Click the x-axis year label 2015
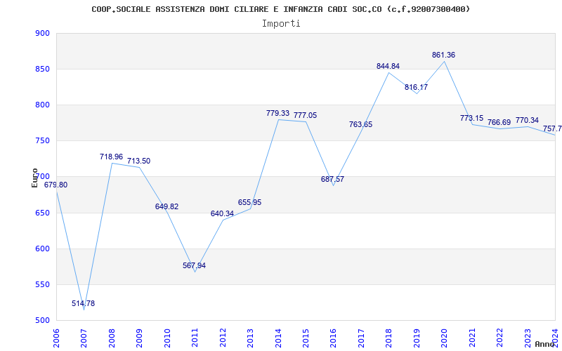 click(306, 338)
